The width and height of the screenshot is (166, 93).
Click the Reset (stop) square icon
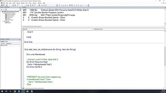click(x=26, y=5)
